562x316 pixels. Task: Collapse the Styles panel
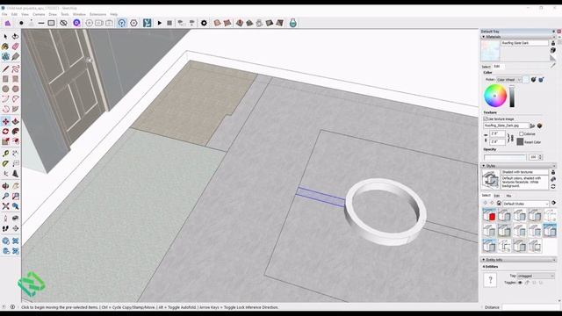[484, 166]
